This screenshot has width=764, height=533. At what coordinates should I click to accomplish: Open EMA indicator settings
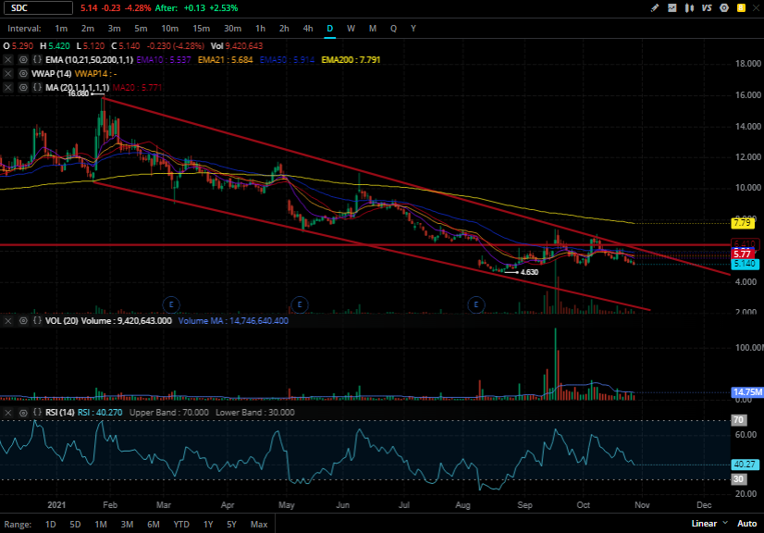coord(23,59)
